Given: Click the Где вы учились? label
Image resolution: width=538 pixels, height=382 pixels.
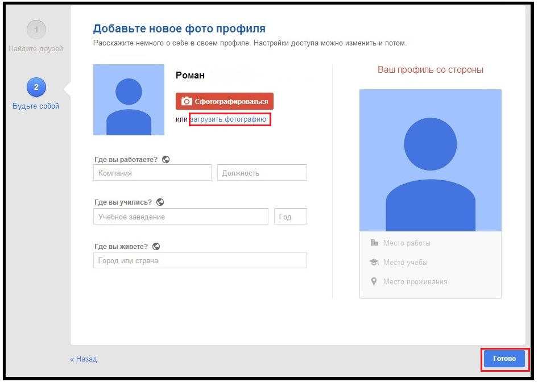Looking at the screenshot, I should pos(123,202).
